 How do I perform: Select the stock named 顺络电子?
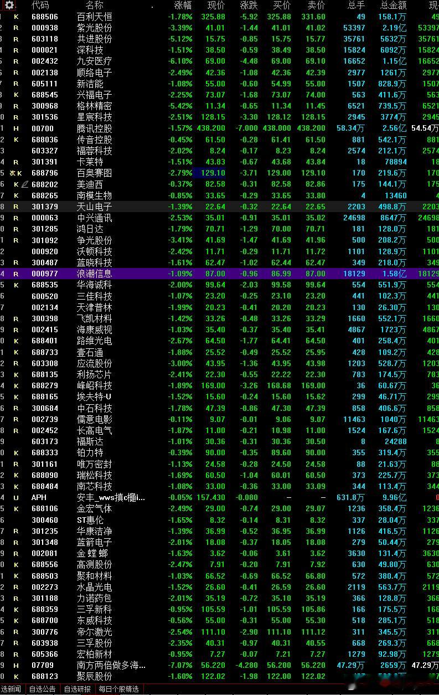click(x=94, y=73)
